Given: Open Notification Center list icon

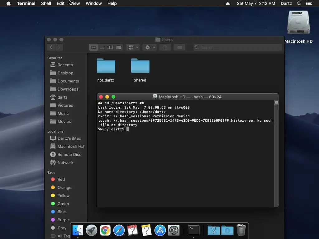Looking at the screenshot, I should coord(309,3).
